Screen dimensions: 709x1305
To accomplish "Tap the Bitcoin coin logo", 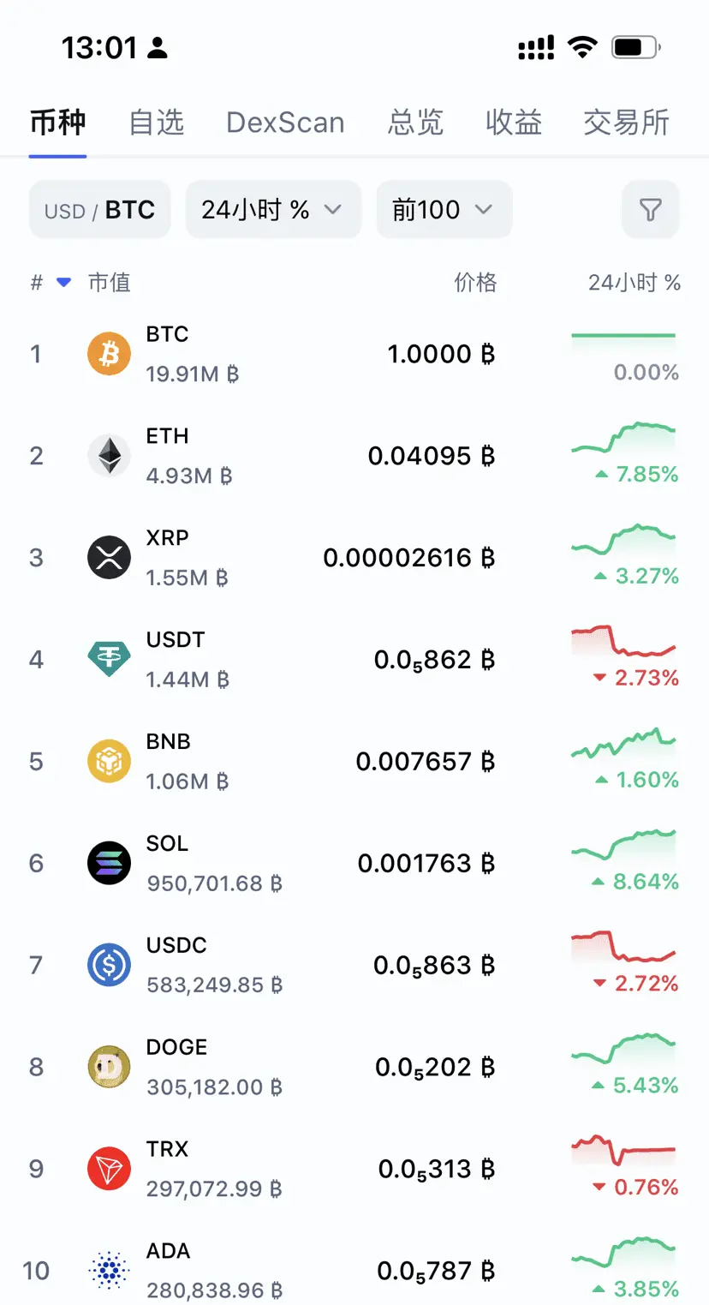I will point(109,354).
